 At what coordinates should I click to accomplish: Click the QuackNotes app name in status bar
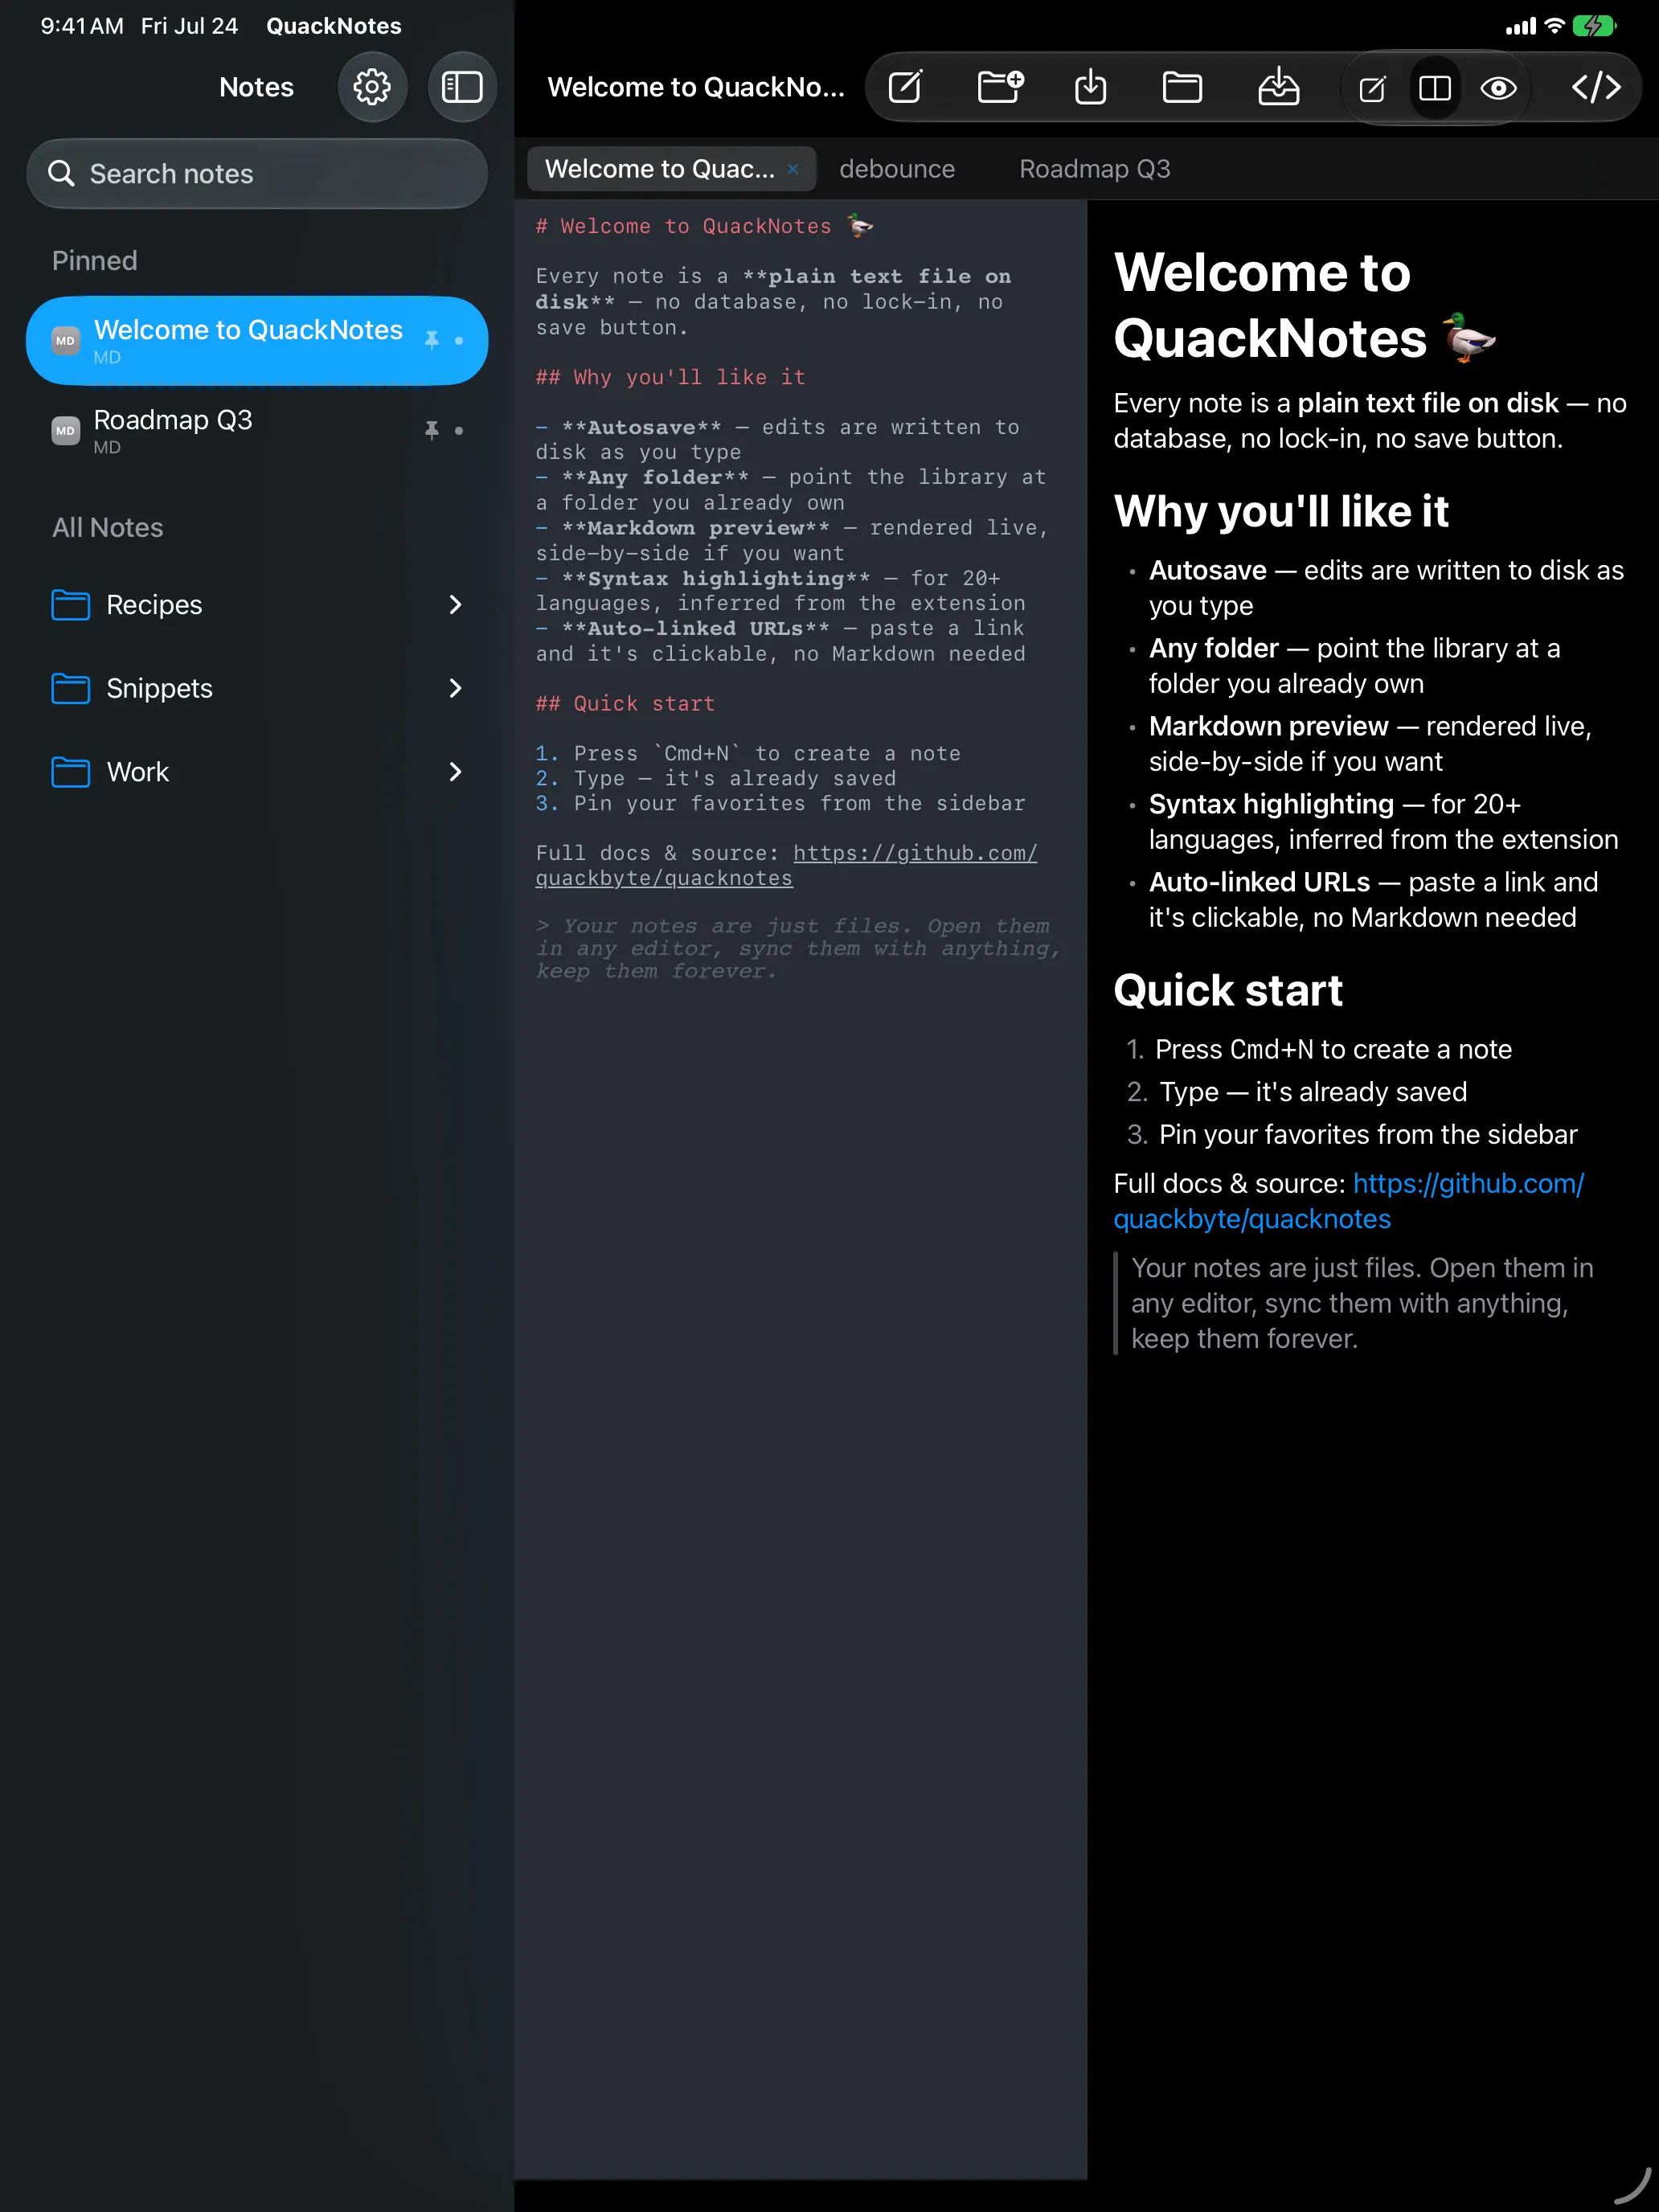click(x=334, y=27)
